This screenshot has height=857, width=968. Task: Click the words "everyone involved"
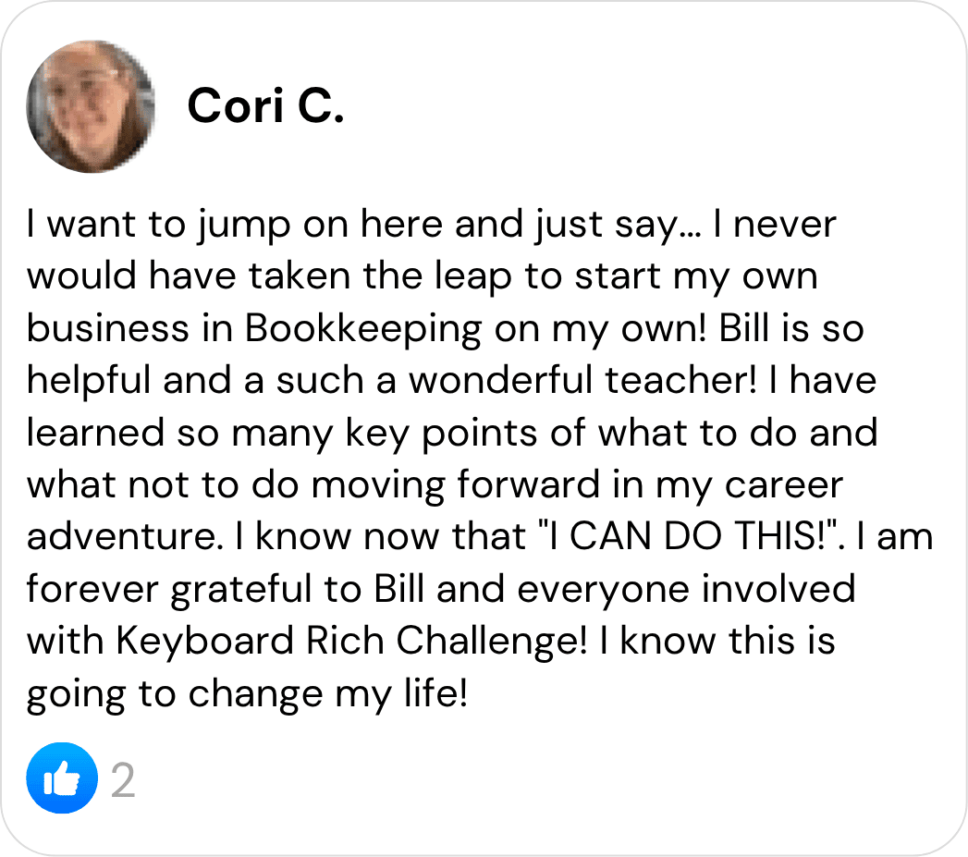click(686, 590)
